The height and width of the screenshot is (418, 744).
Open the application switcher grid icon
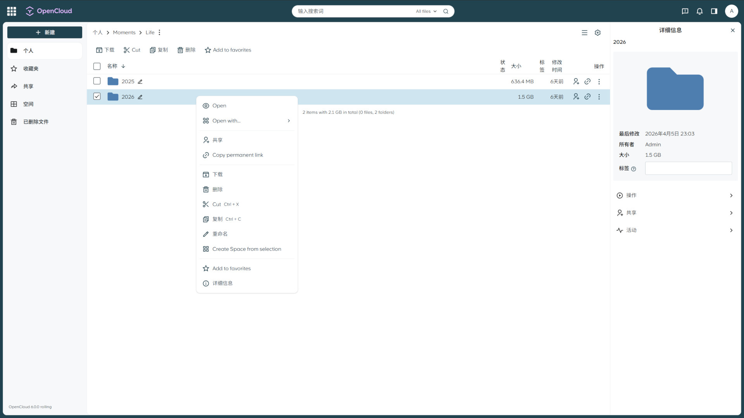click(12, 11)
